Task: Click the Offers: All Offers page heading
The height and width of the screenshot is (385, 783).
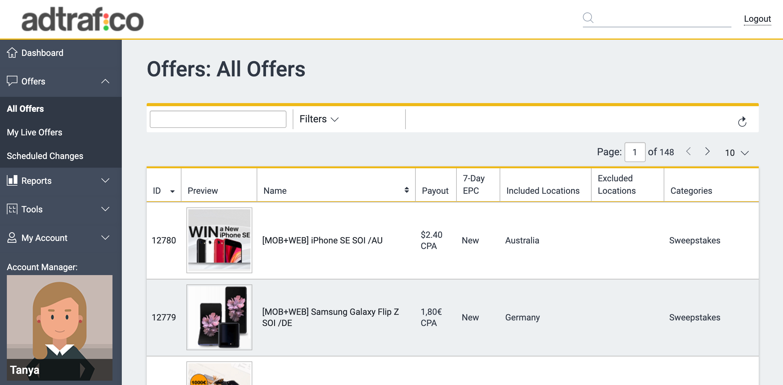Action: [226, 69]
